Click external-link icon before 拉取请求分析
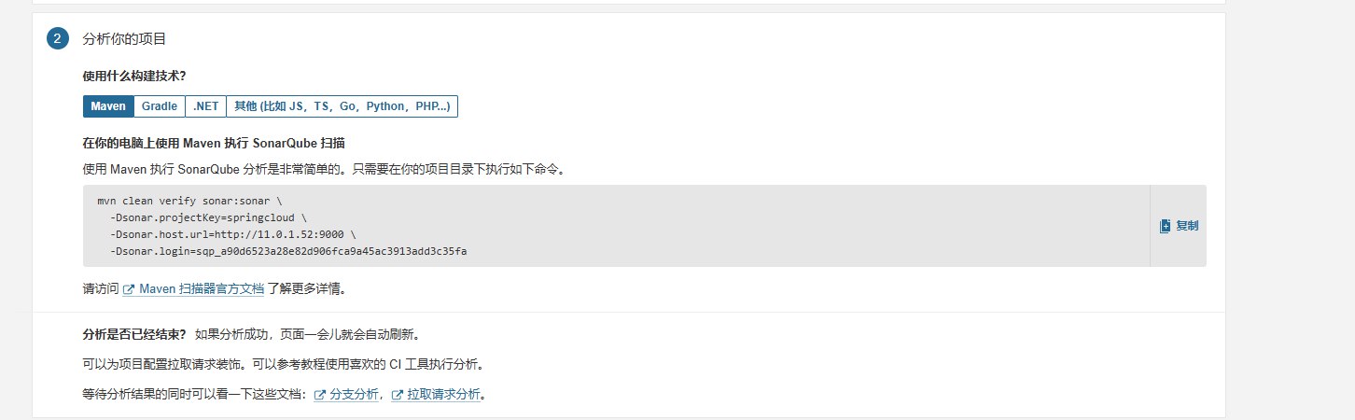 click(398, 395)
